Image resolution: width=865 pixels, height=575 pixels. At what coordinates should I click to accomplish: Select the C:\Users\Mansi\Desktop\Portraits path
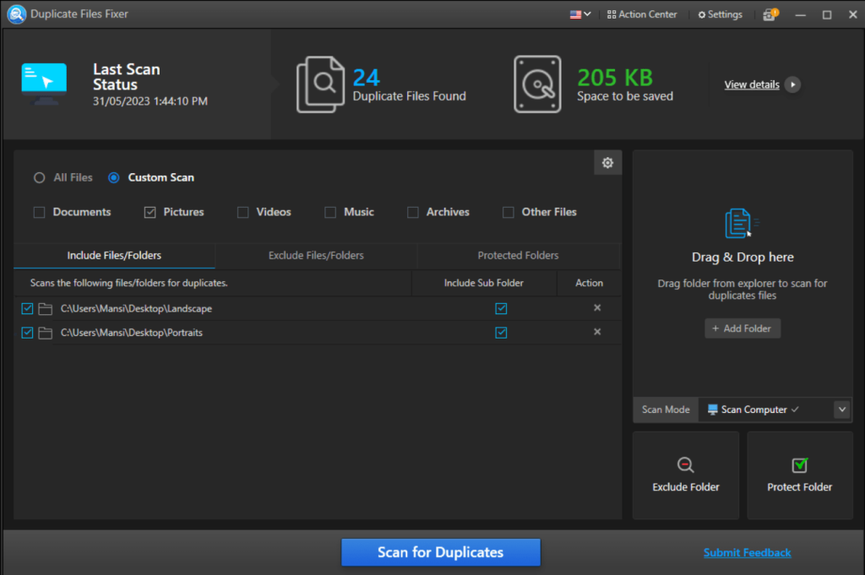(x=131, y=333)
